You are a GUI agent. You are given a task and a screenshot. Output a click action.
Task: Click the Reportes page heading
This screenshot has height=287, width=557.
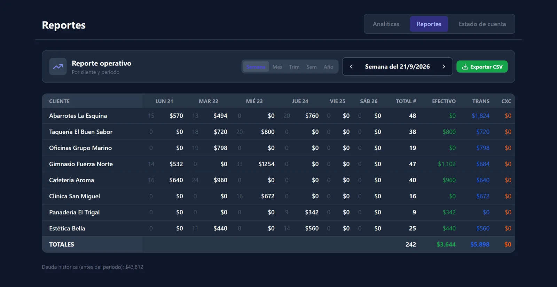pyautogui.click(x=64, y=25)
